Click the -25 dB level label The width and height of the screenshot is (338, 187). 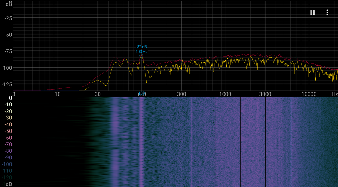(x=8, y=18)
